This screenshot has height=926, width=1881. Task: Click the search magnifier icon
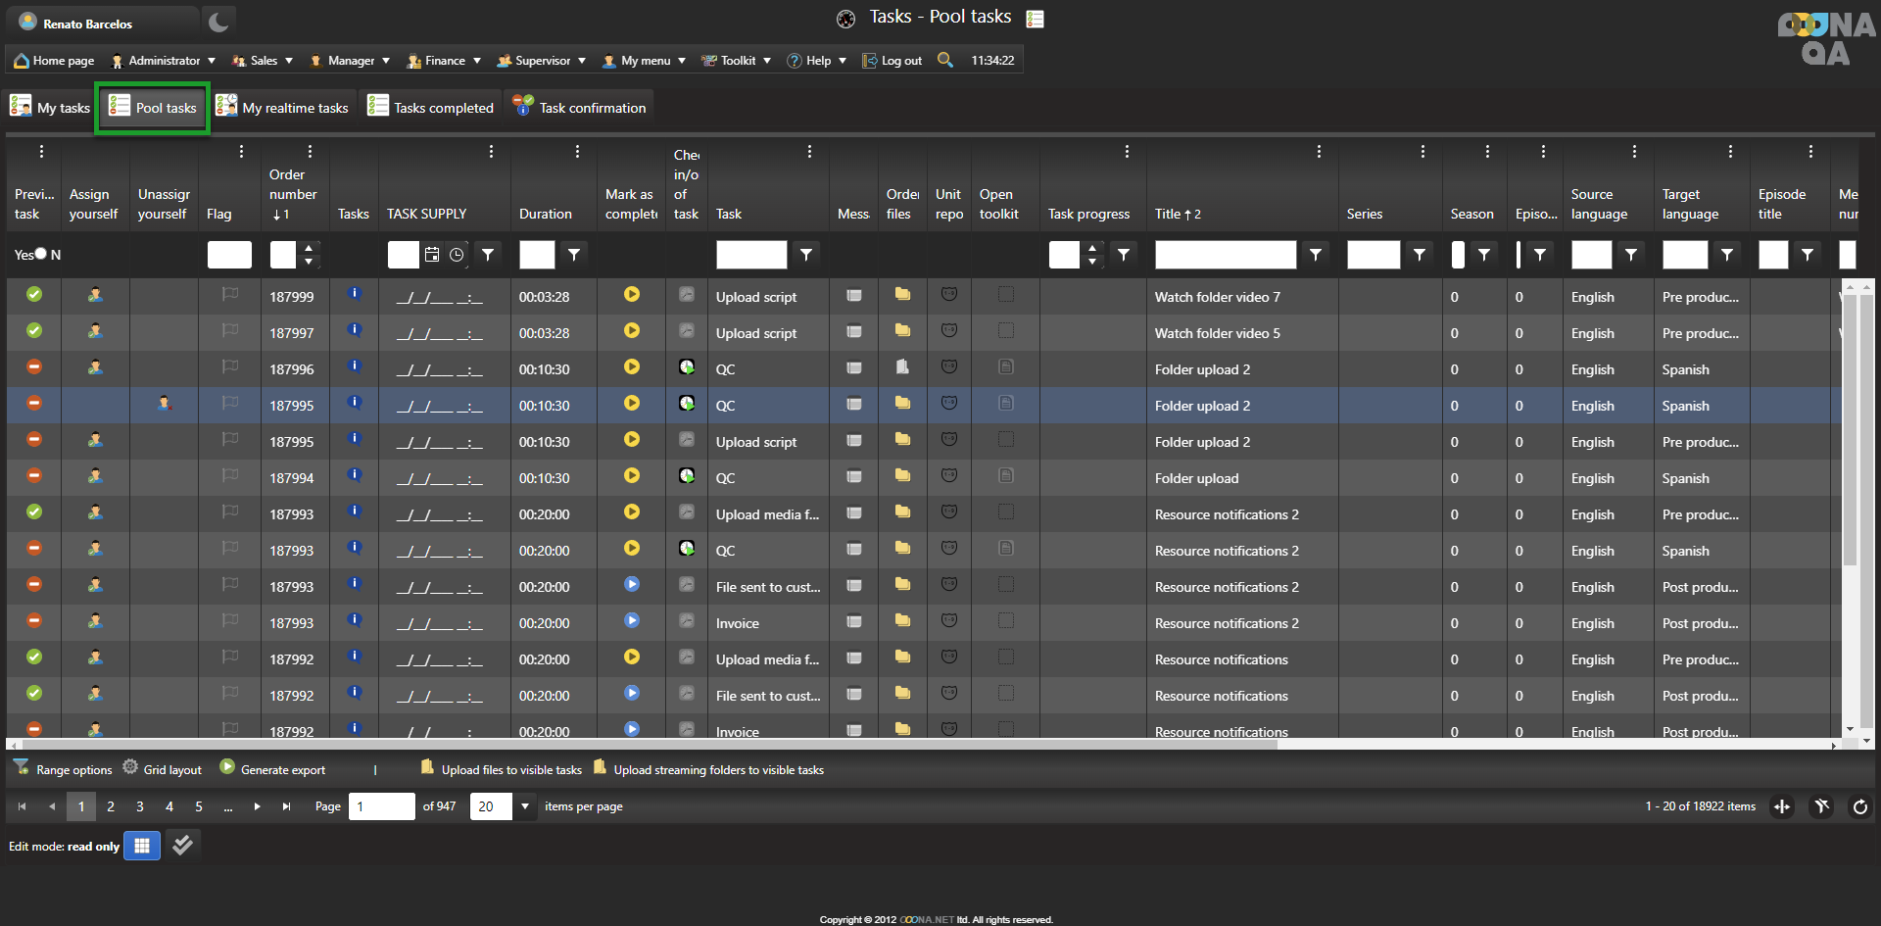click(944, 60)
